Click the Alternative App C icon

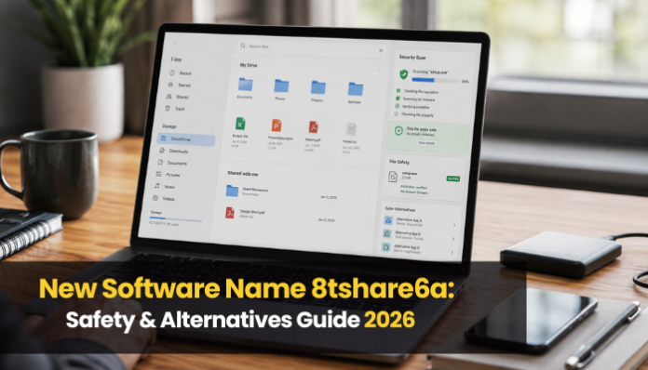tap(385, 247)
